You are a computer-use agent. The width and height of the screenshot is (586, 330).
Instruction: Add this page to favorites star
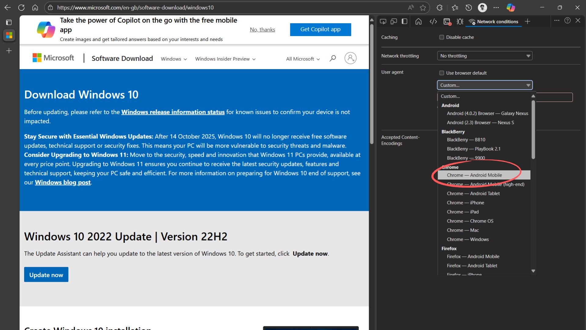click(x=423, y=8)
